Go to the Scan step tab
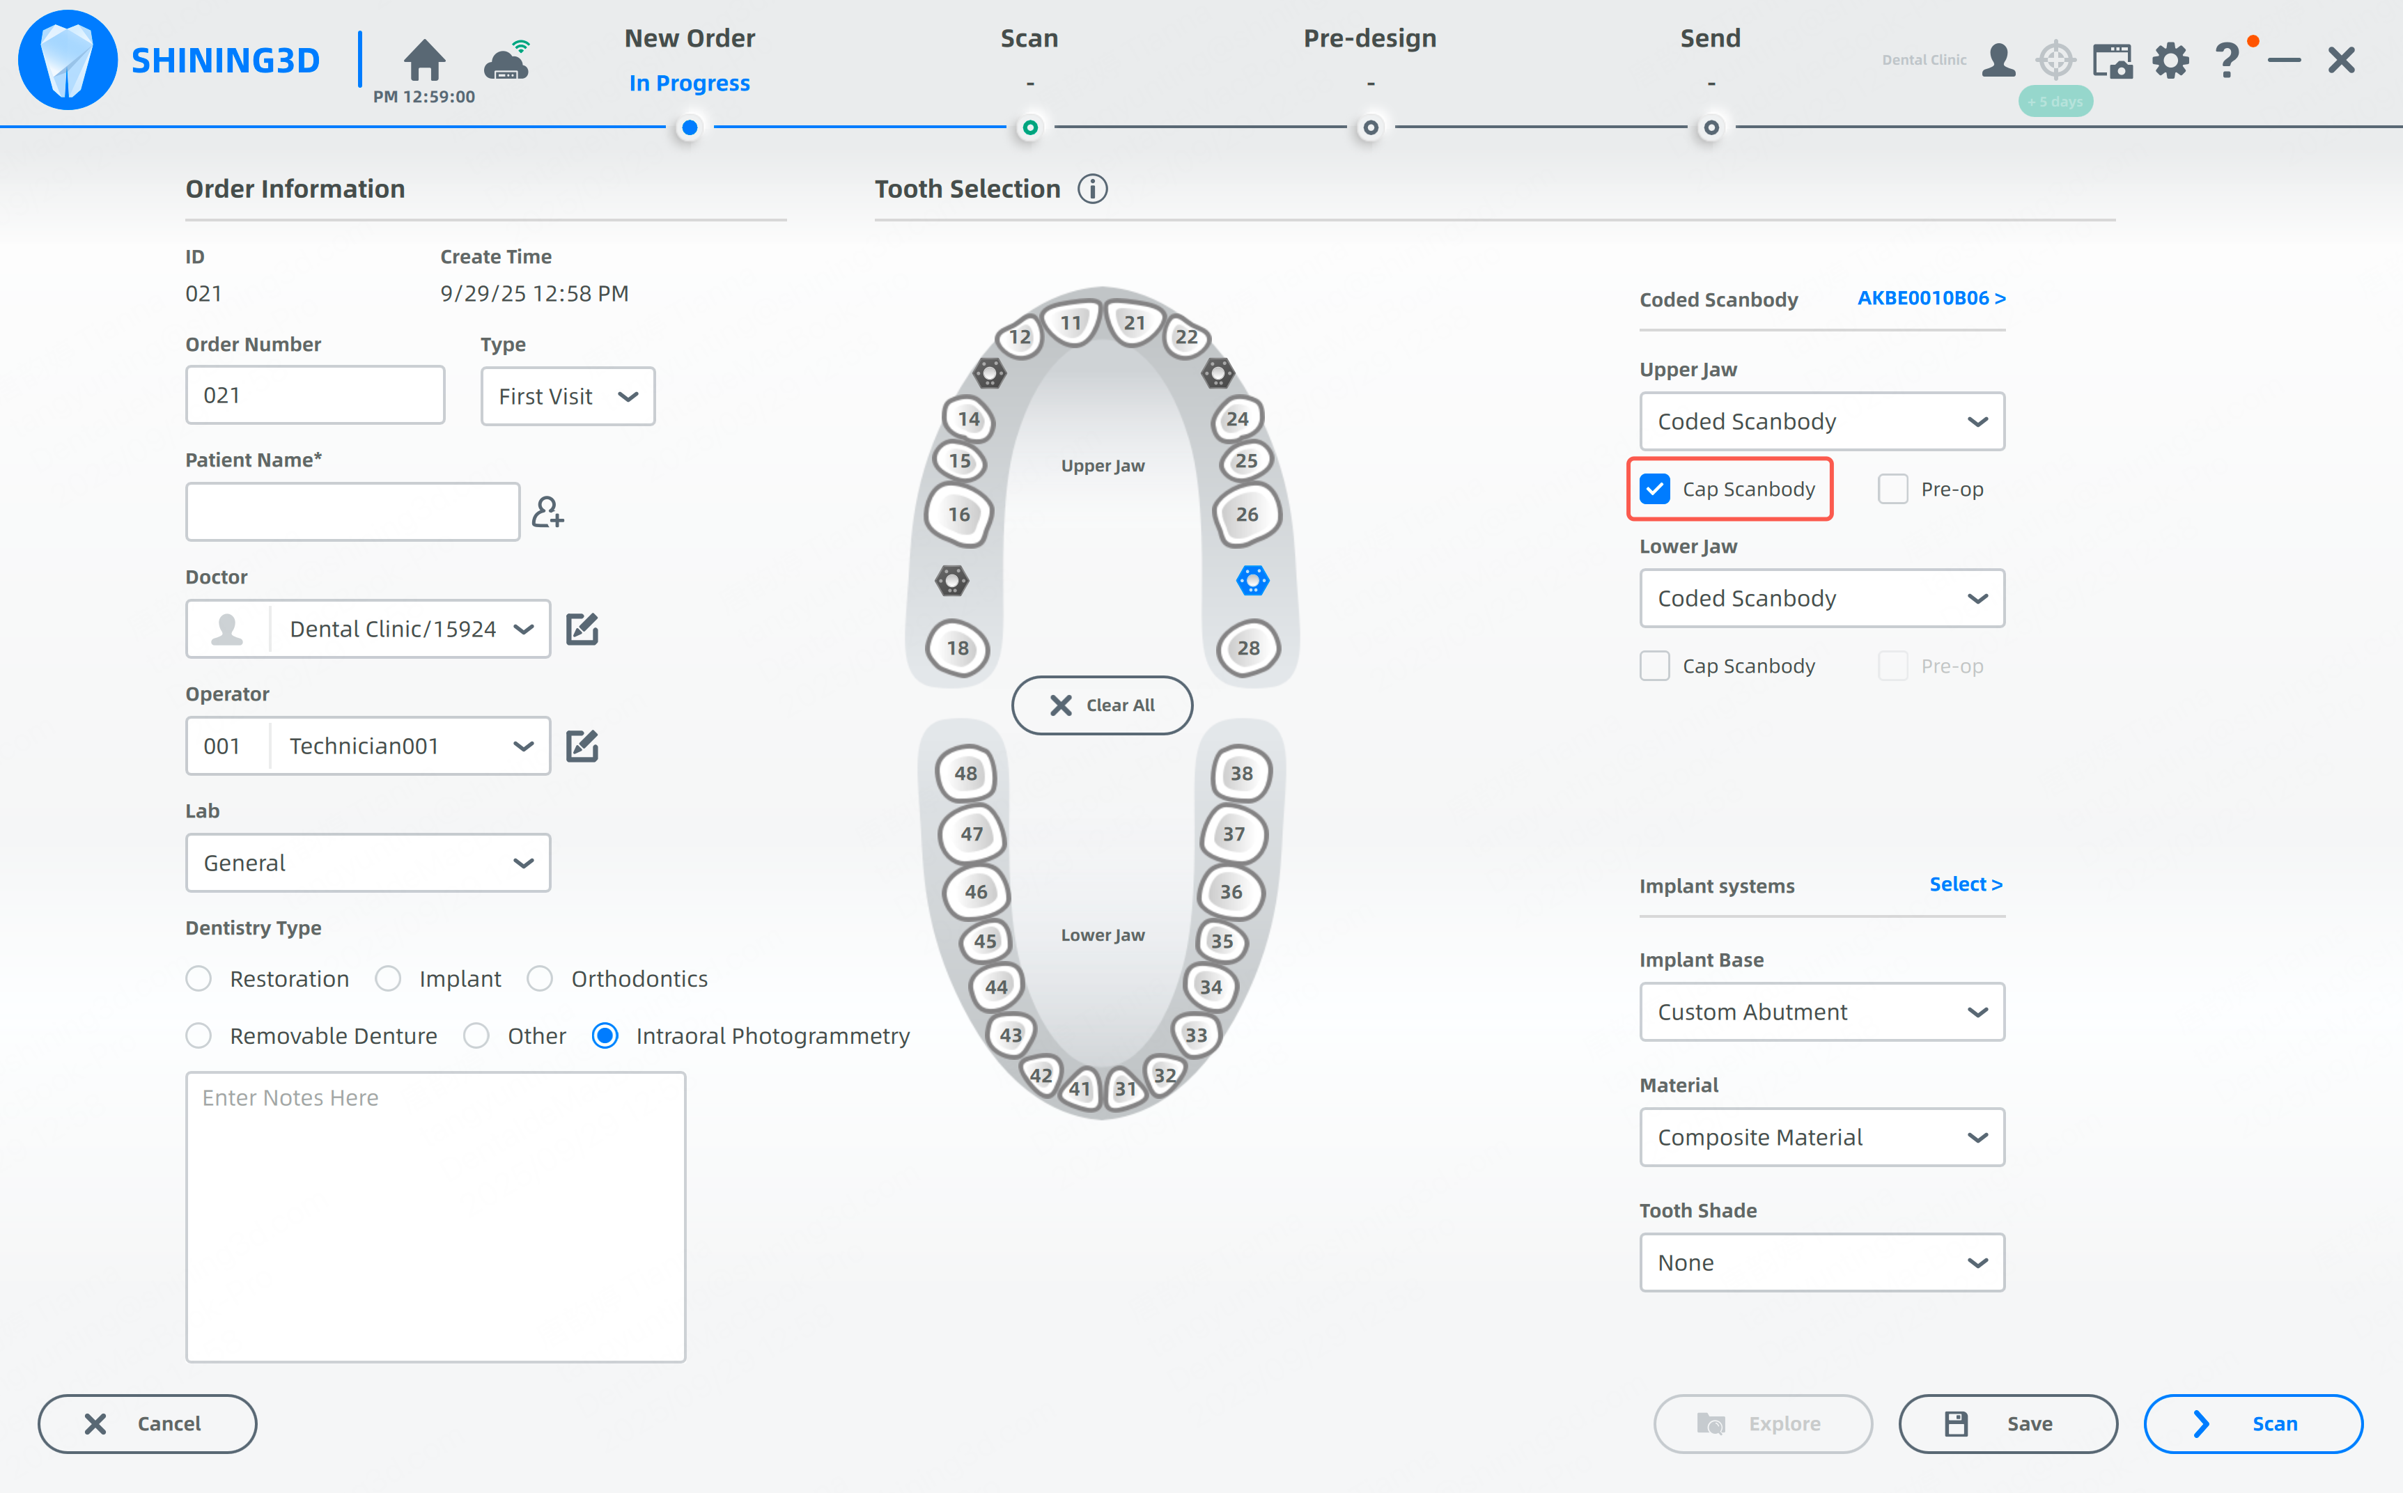The height and width of the screenshot is (1493, 2403). click(1029, 40)
